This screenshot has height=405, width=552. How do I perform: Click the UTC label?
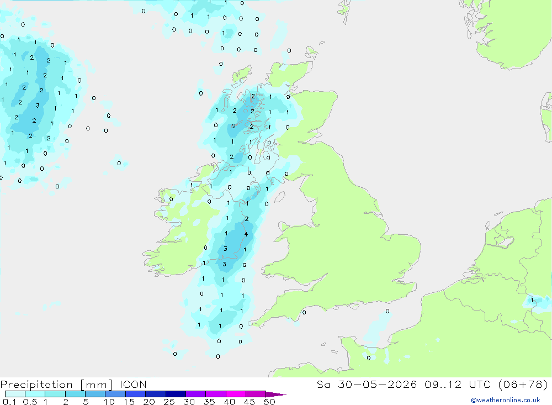point(480,385)
